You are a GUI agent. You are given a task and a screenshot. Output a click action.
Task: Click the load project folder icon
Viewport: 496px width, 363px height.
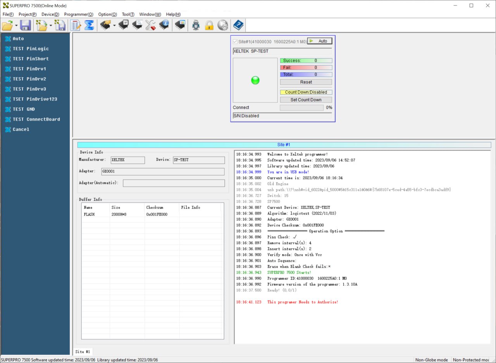pos(41,26)
